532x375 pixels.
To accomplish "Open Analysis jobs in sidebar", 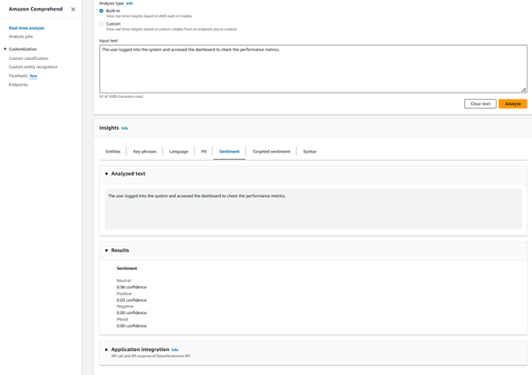I will (x=20, y=36).
